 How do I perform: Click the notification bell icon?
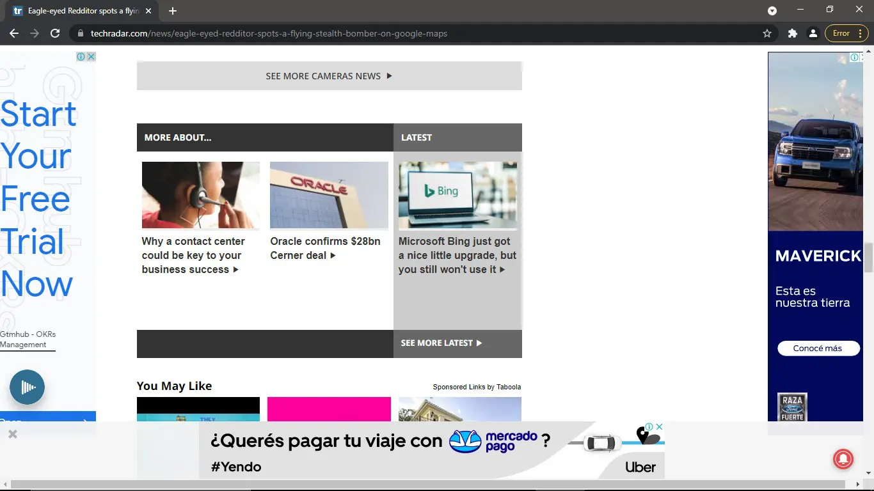coord(843,459)
